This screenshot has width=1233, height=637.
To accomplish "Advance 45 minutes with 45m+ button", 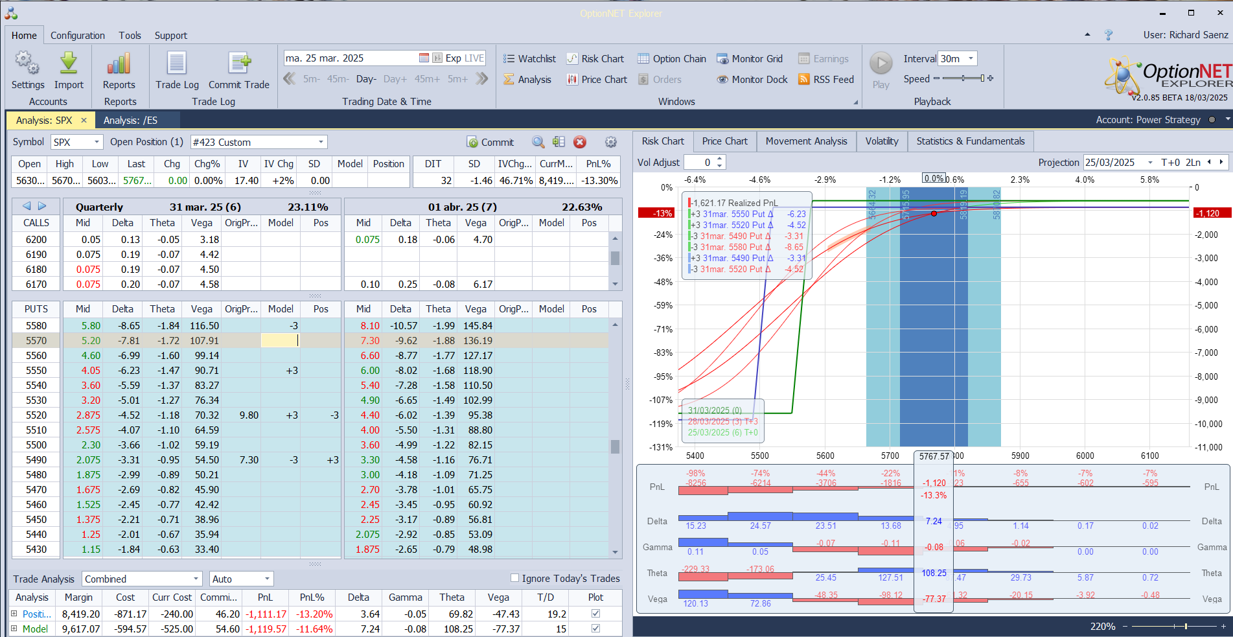I will point(427,79).
